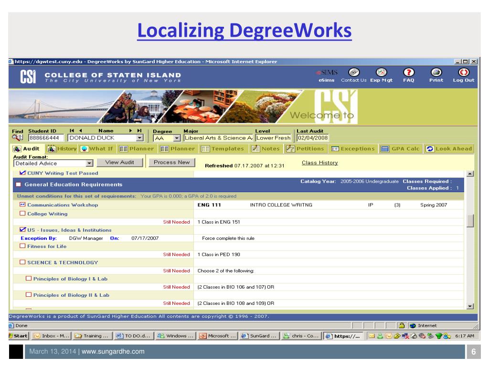Go to the previous student arrow
The width and height of the screenshot is (489, 367).
coord(80,131)
